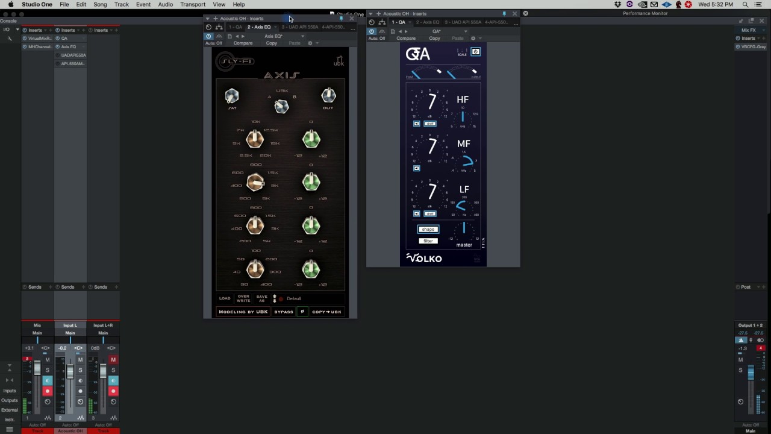Click SCALE control in QA plugin

coord(462,52)
